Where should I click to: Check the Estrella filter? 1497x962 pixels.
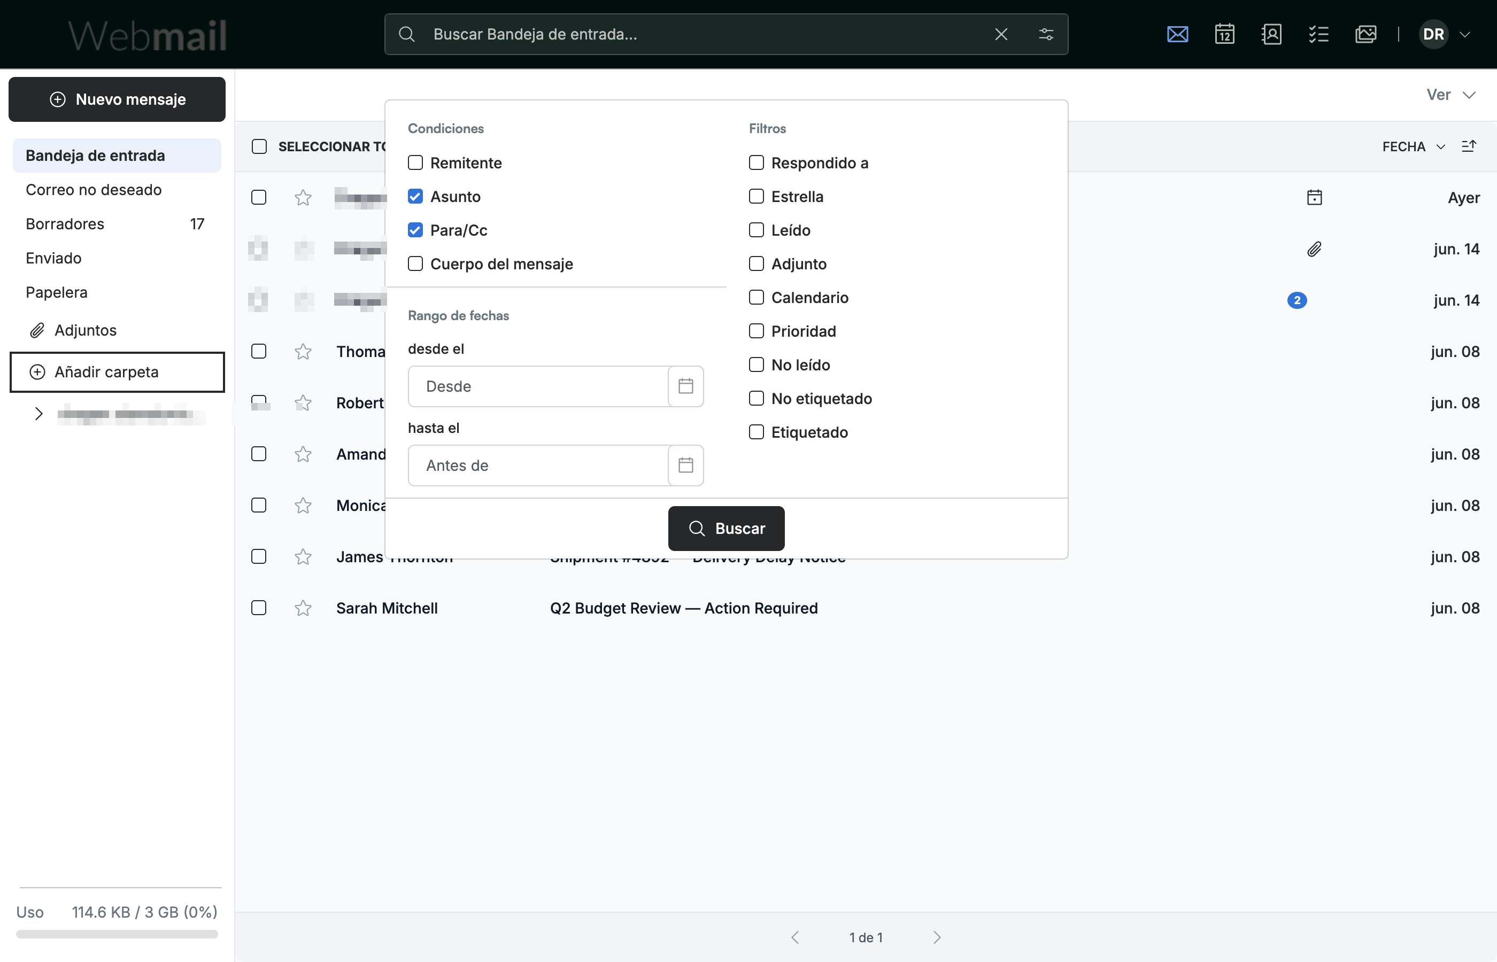point(756,197)
